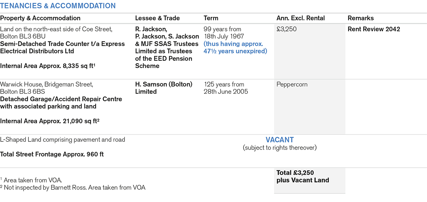This screenshot has height=202, width=427.
Task: Click Total Street Frontage Approx. 960 ft
Action: pyautogui.click(x=52, y=155)
